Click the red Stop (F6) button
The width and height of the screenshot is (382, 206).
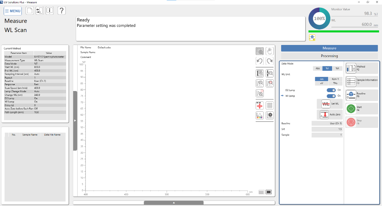tap(362, 122)
